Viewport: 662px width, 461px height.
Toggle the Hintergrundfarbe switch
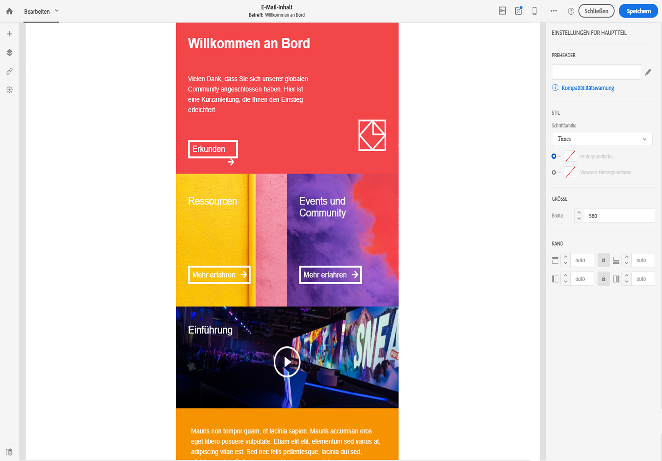pos(555,156)
